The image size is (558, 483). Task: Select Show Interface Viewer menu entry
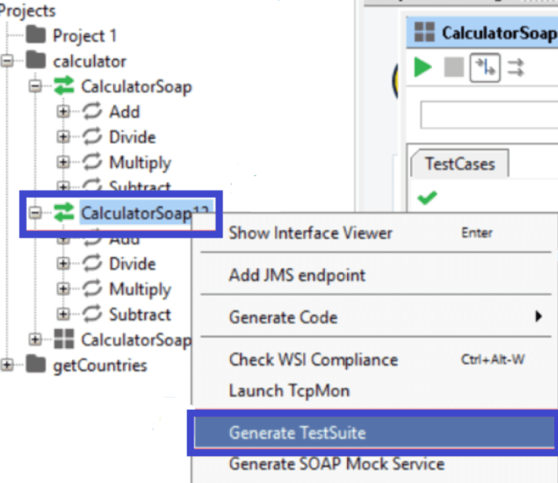pyautogui.click(x=310, y=233)
